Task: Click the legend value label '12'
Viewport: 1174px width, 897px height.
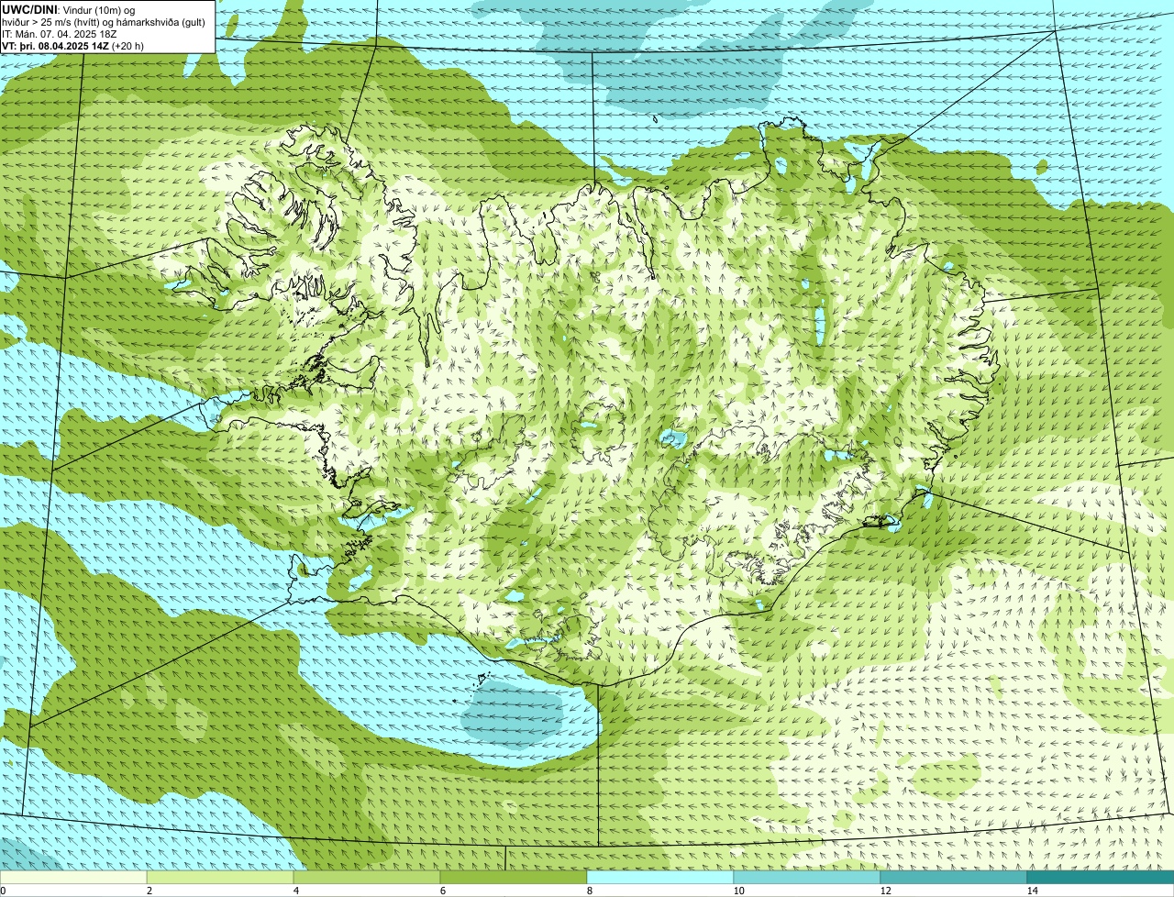Action: pyautogui.click(x=885, y=891)
